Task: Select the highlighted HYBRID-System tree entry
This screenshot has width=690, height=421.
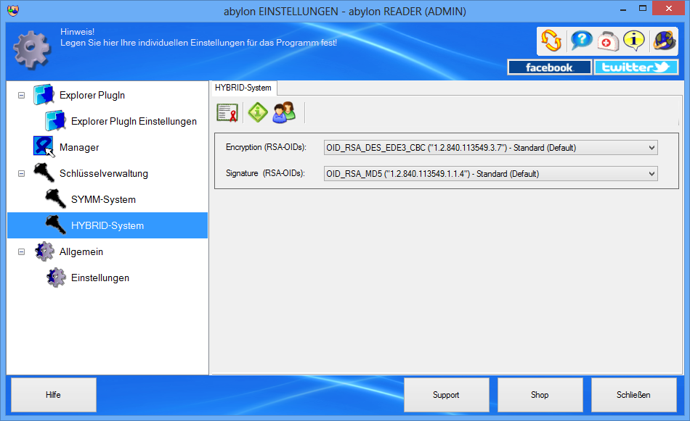Action: 107,225
